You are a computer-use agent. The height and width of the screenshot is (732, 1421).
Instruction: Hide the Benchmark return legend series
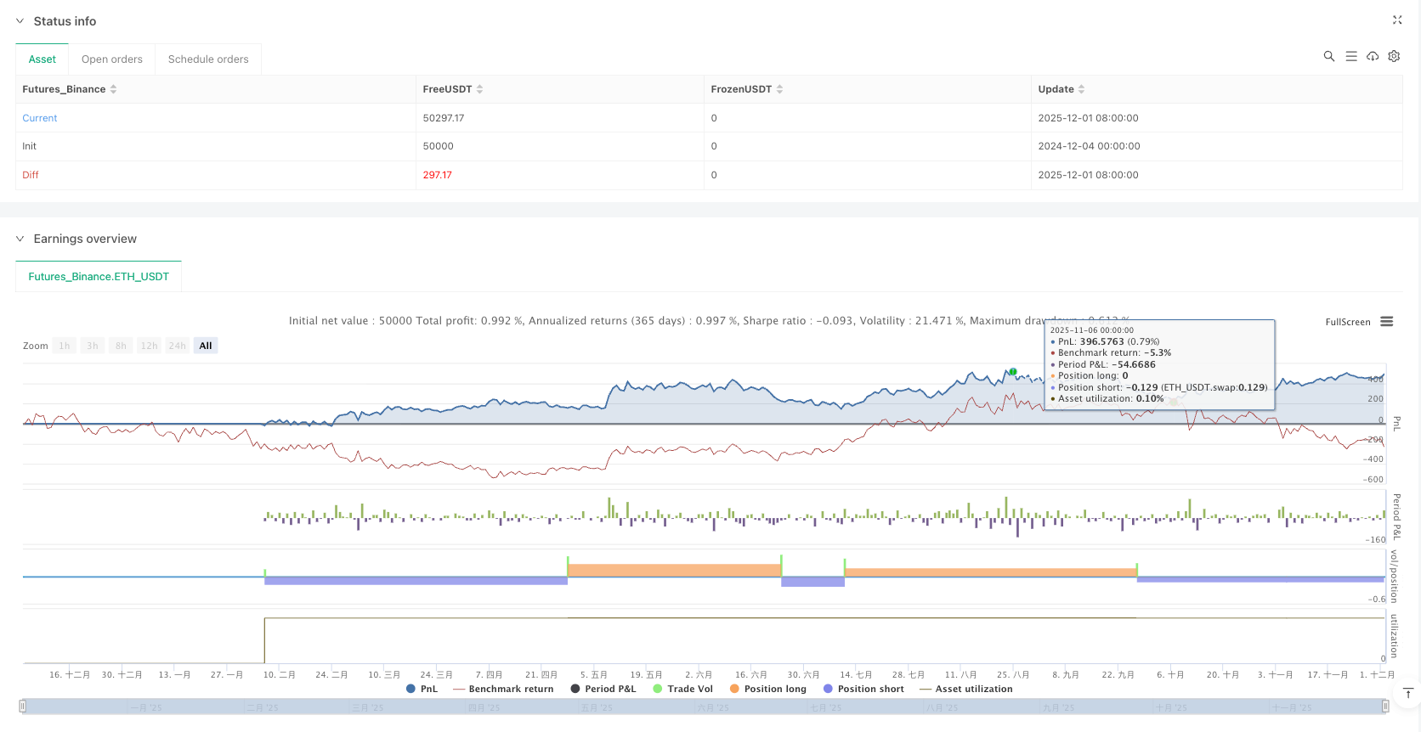tap(503, 689)
